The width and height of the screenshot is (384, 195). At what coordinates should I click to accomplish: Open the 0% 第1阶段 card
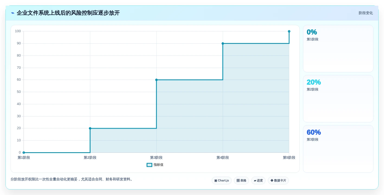338,49
